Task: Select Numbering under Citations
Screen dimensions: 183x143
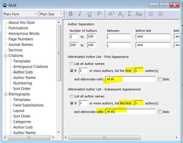Action: [22, 83]
